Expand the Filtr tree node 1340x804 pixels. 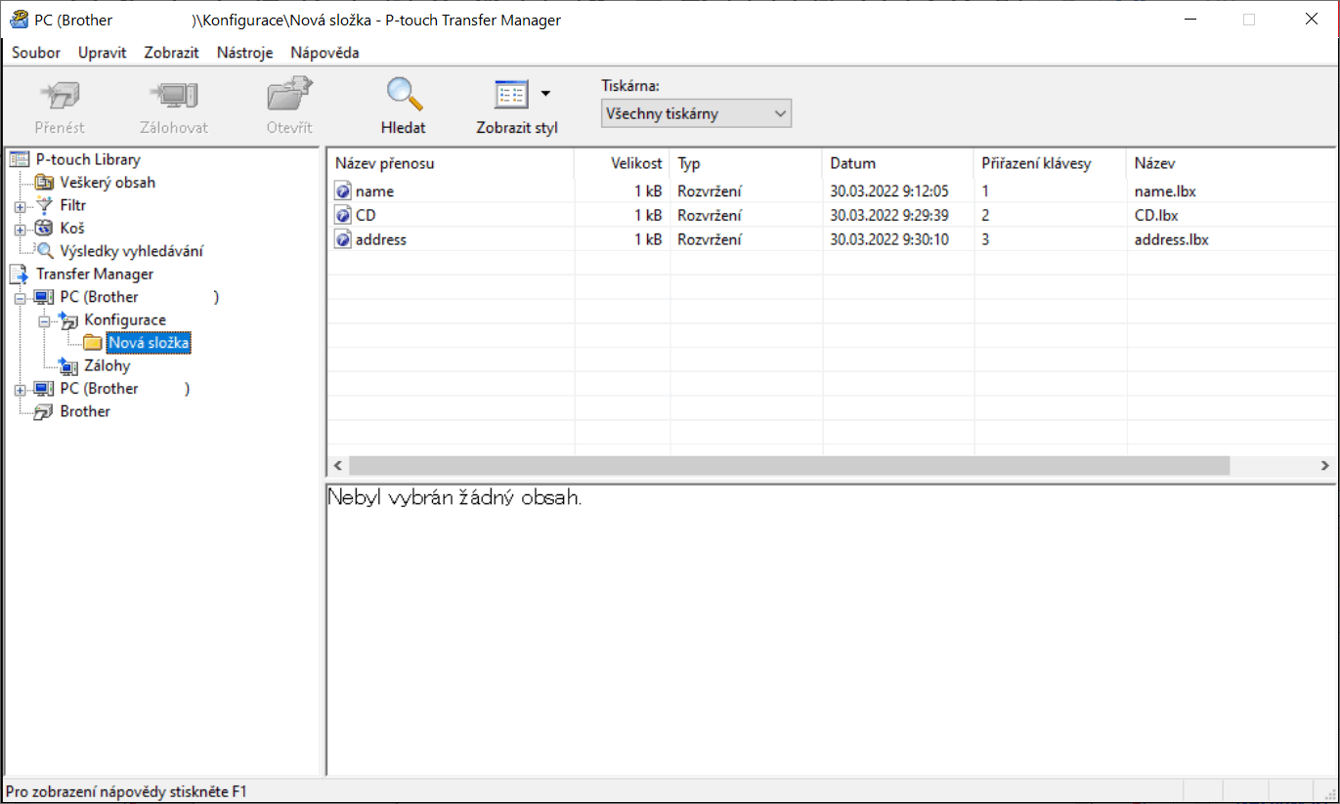tap(20, 206)
